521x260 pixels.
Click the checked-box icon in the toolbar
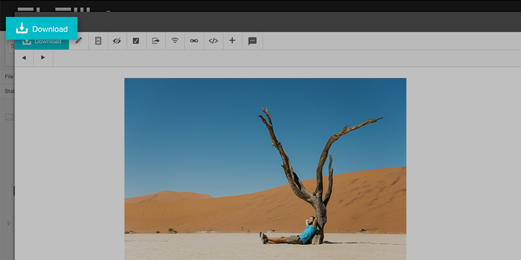coord(136,41)
